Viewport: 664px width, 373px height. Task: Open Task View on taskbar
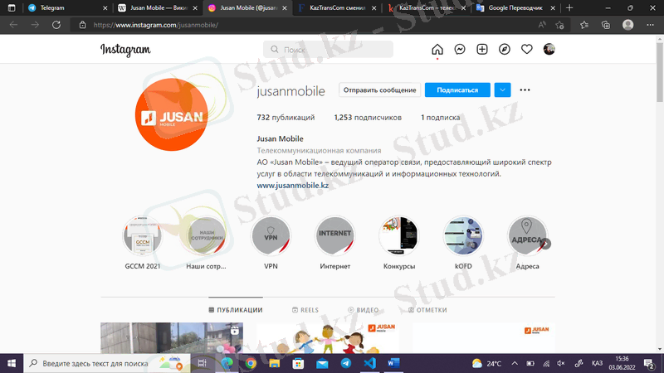tap(202, 363)
